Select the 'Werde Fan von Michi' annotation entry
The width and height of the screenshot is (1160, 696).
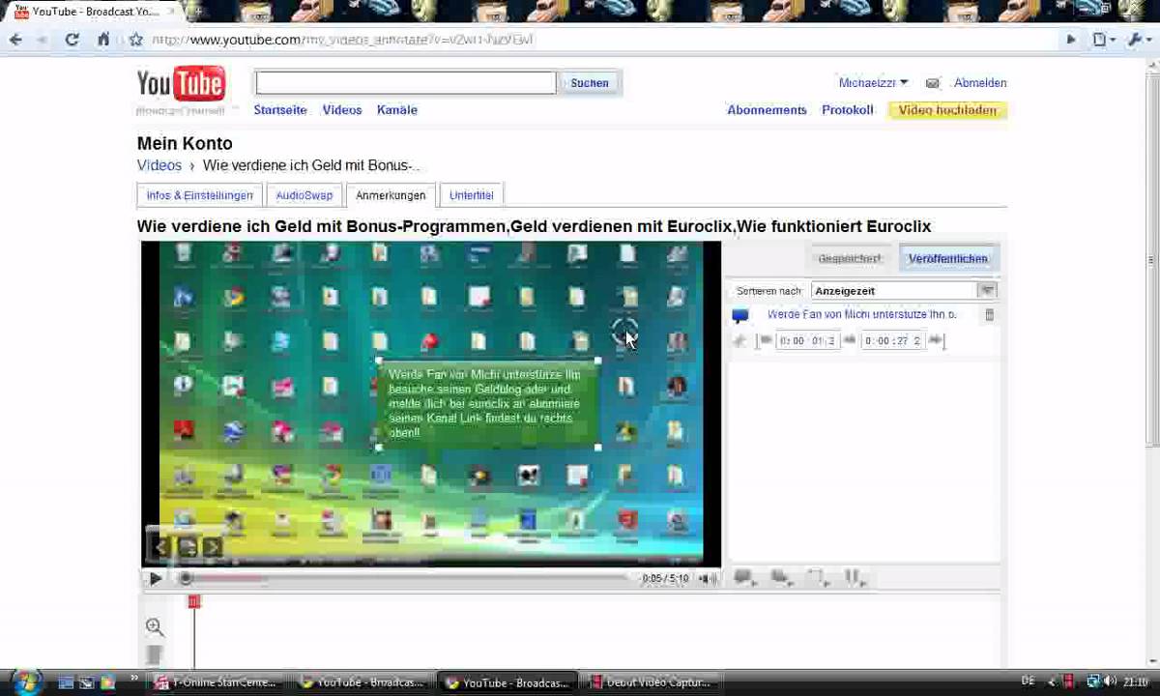(861, 315)
